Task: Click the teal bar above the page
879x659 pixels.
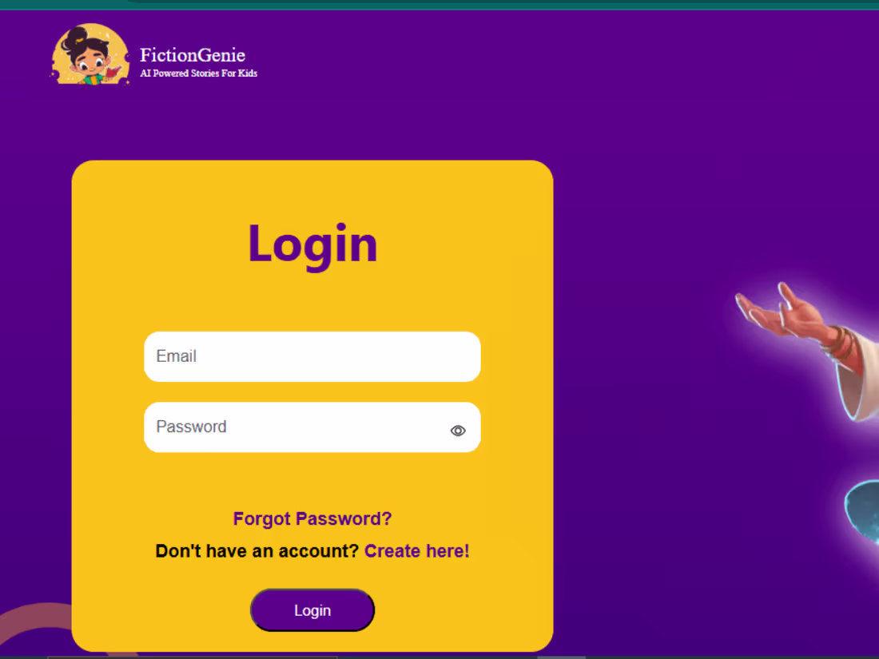Action: coord(439,5)
